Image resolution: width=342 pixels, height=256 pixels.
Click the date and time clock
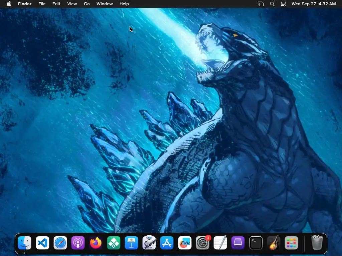click(x=314, y=4)
